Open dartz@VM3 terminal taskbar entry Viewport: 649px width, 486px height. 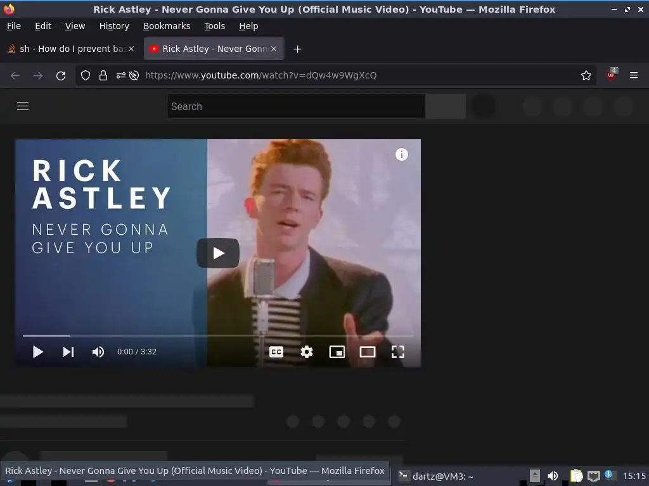[x=435, y=476]
